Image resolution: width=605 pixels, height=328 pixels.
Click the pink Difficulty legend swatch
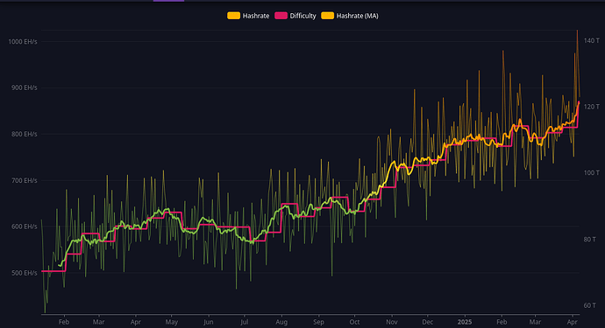(x=281, y=16)
